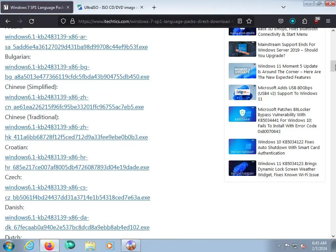Screen dimensions: 336x252
Task: Show site security padlock info
Action: coord(73,21)
